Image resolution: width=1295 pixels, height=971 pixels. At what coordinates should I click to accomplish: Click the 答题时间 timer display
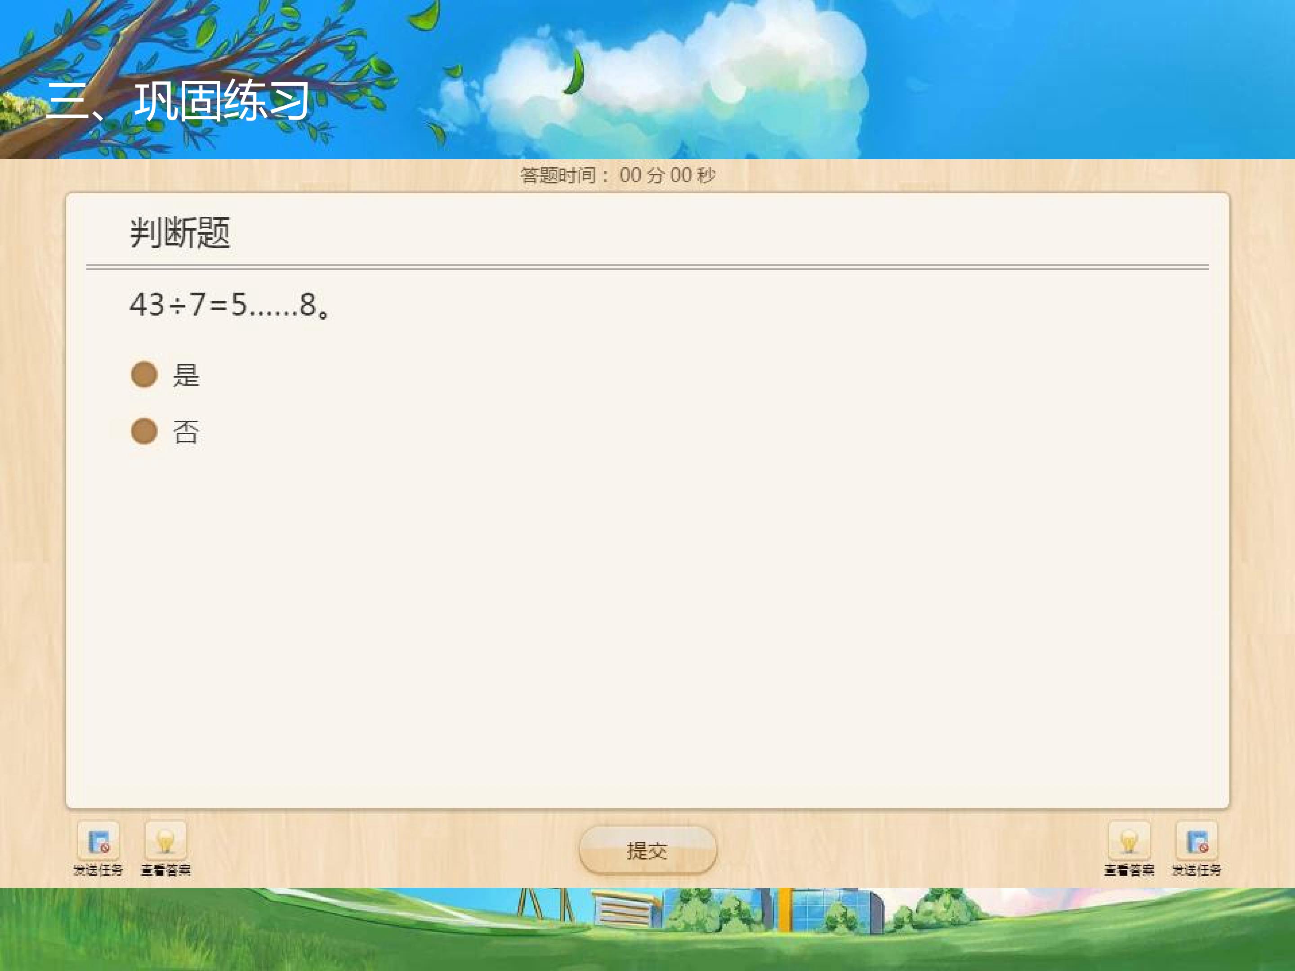[x=618, y=175]
